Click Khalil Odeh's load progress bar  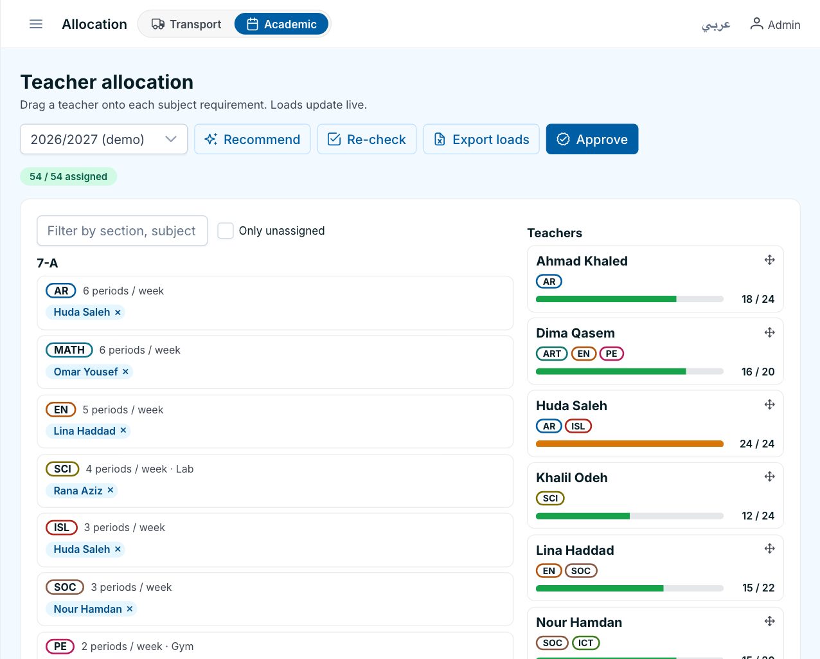pos(630,516)
